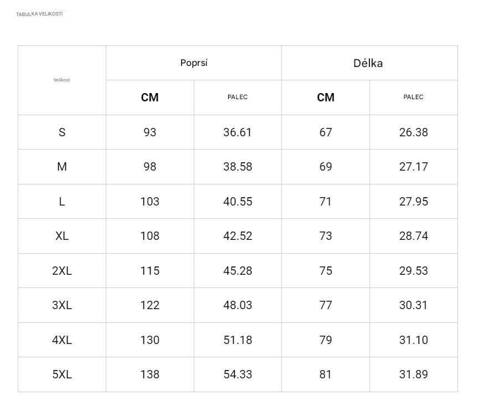Select the 38.58 inch chest cell
489x416 pixels.
[x=238, y=167]
